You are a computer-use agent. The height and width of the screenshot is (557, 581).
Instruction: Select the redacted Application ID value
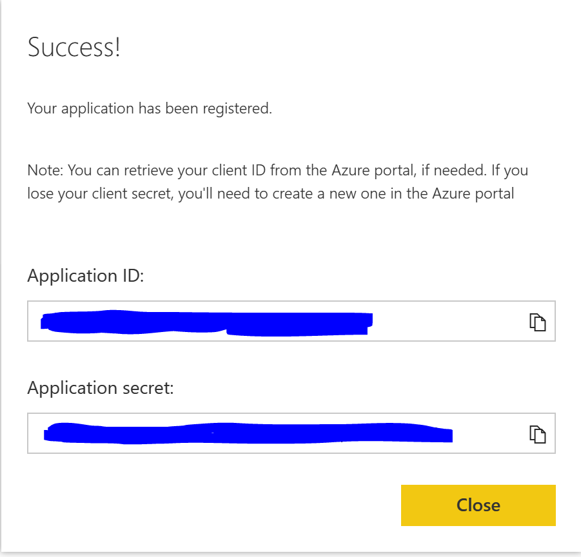click(206, 321)
